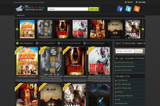Click the carousel right arrow
The image size is (160, 106).
tap(143, 29)
